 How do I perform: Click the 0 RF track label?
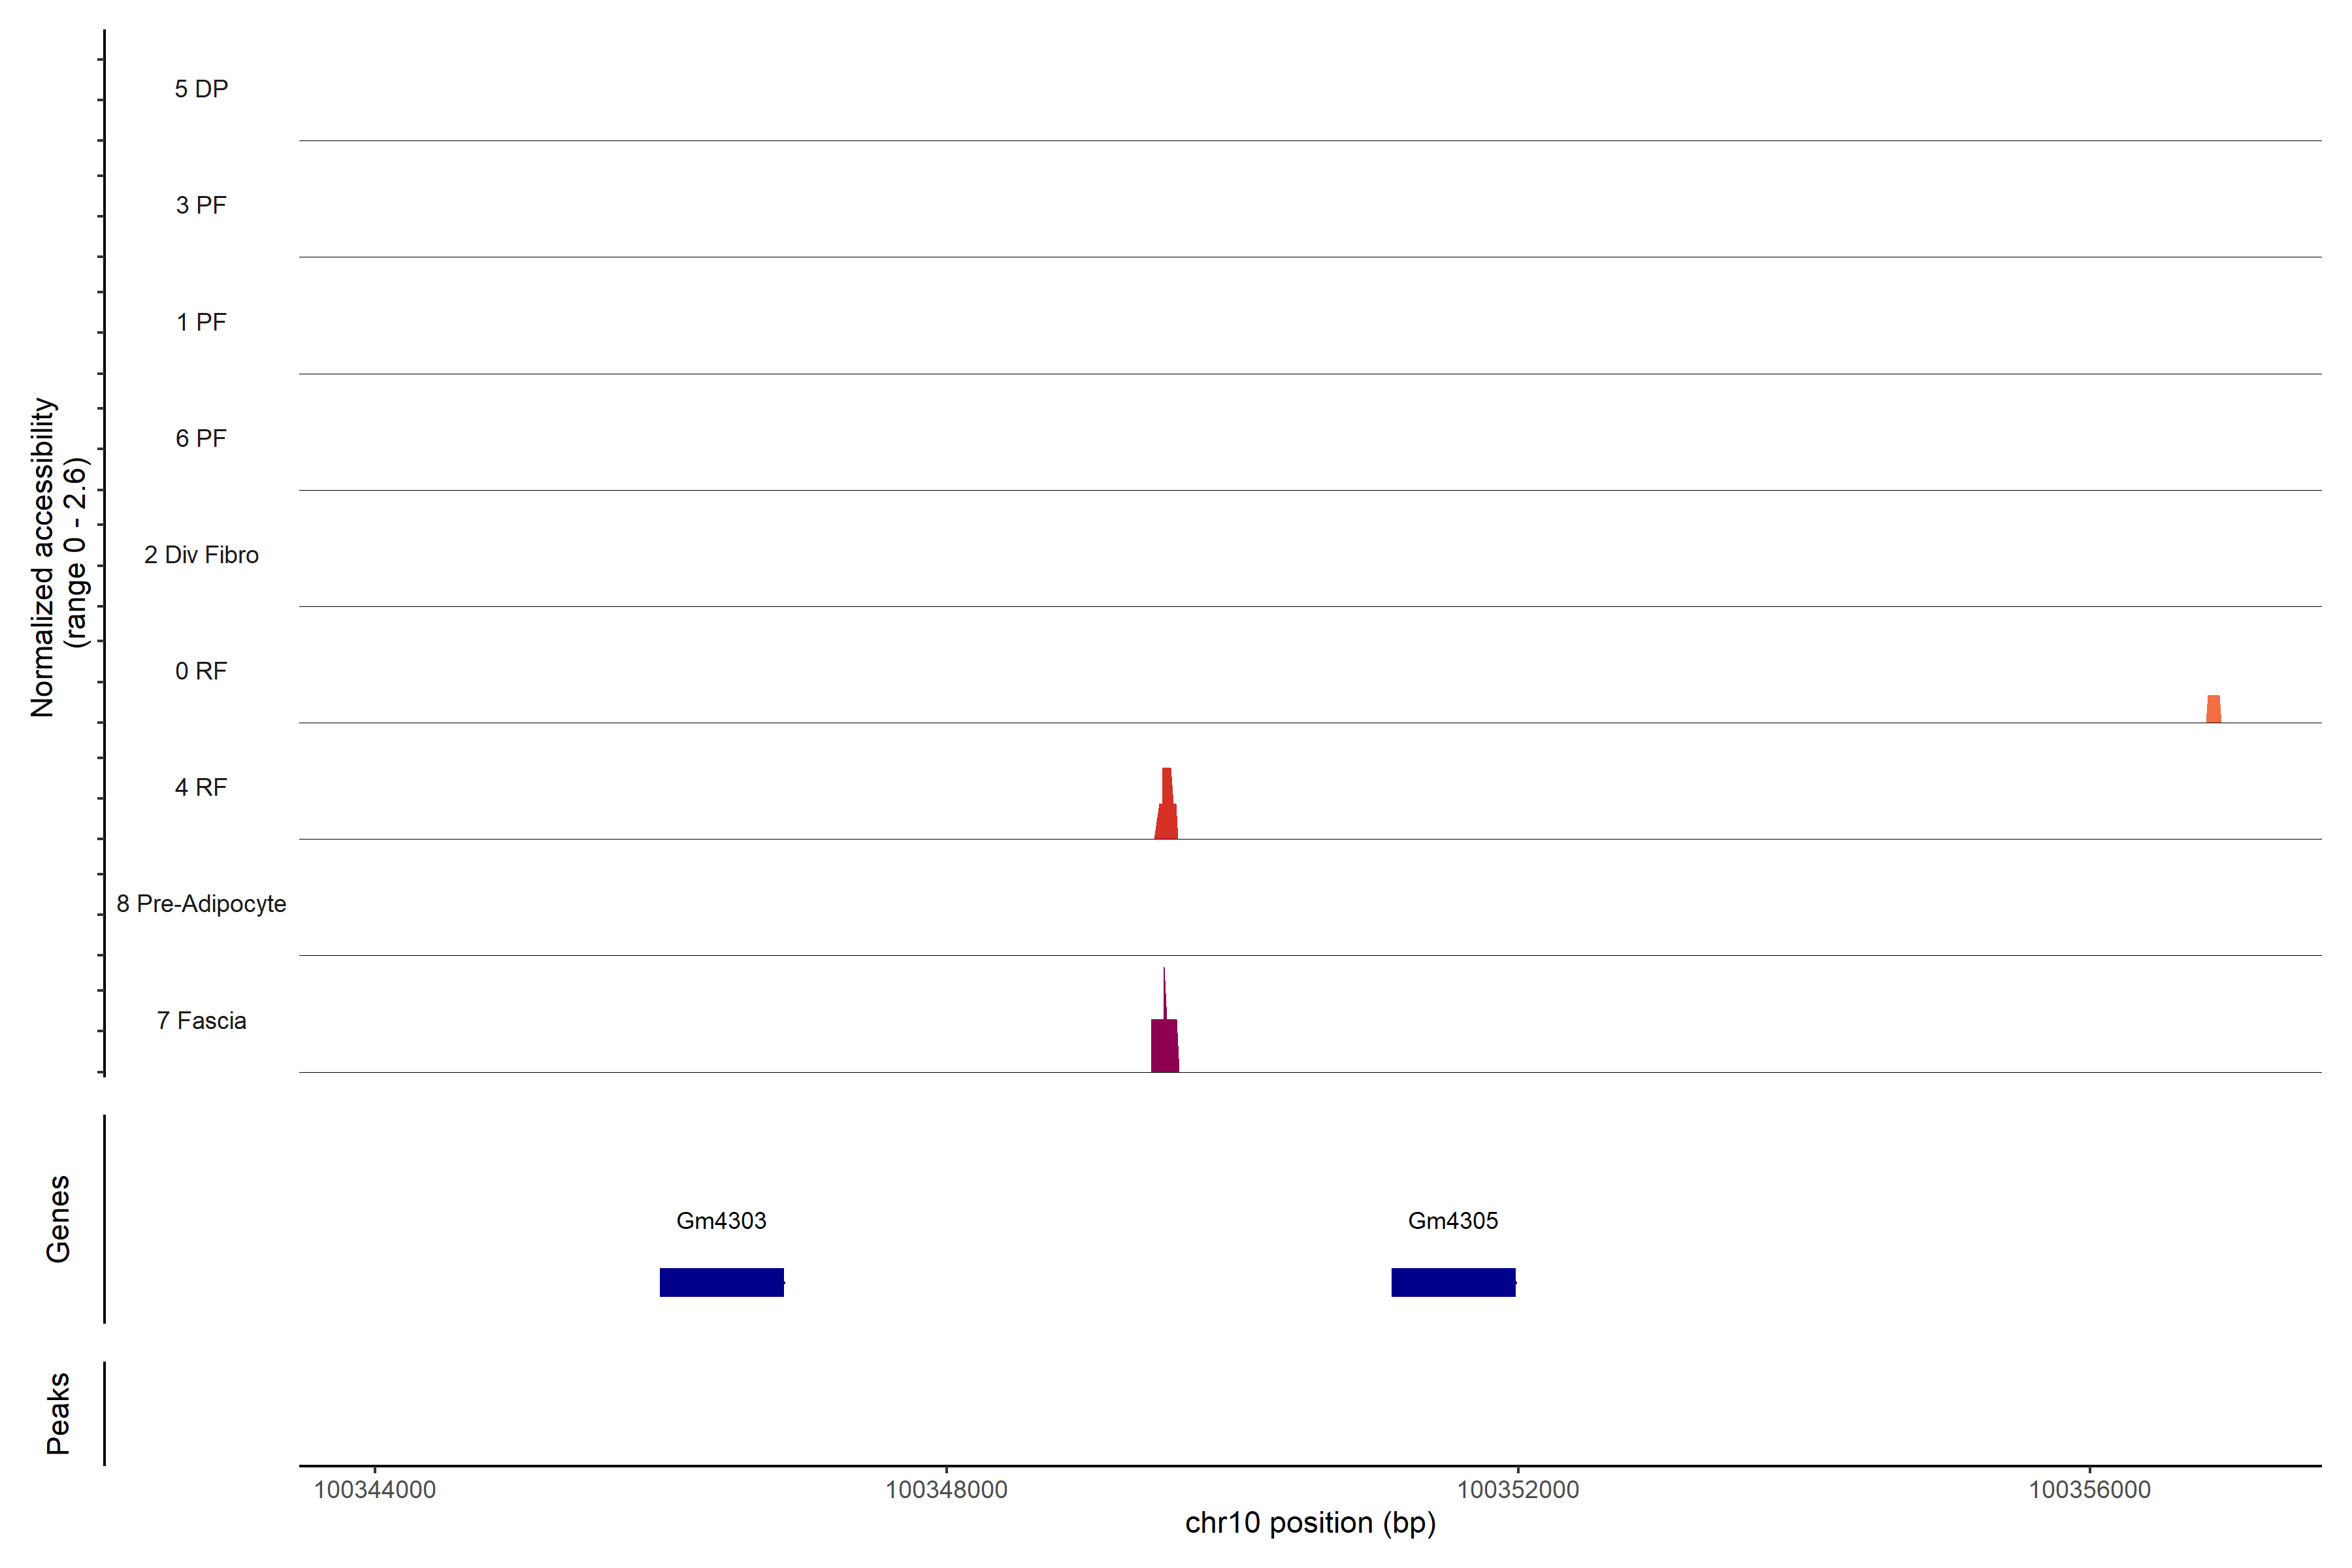[201, 671]
